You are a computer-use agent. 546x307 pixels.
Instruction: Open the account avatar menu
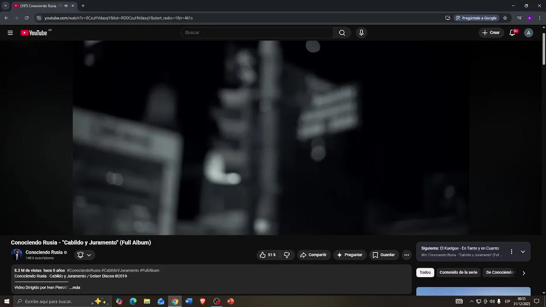coord(529,33)
